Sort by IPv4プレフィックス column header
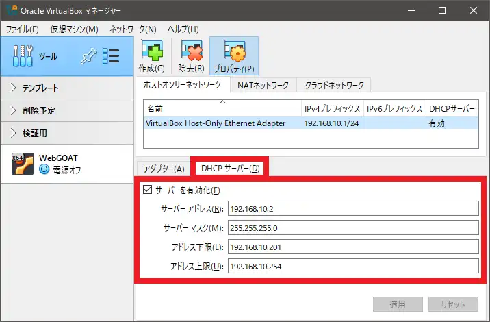 coord(333,108)
